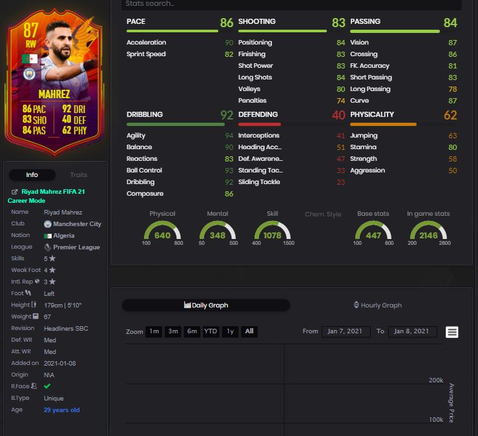
Task: Click the external link icon beside Riyad Mahrez FIFA 21
Action: click(x=14, y=192)
